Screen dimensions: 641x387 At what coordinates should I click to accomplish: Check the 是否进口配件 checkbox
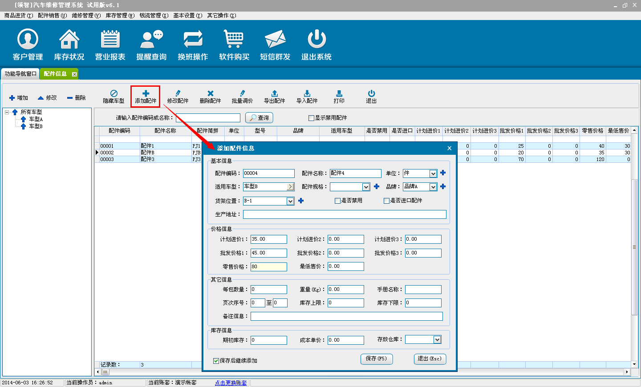pyautogui.click(x=386, y=201)
